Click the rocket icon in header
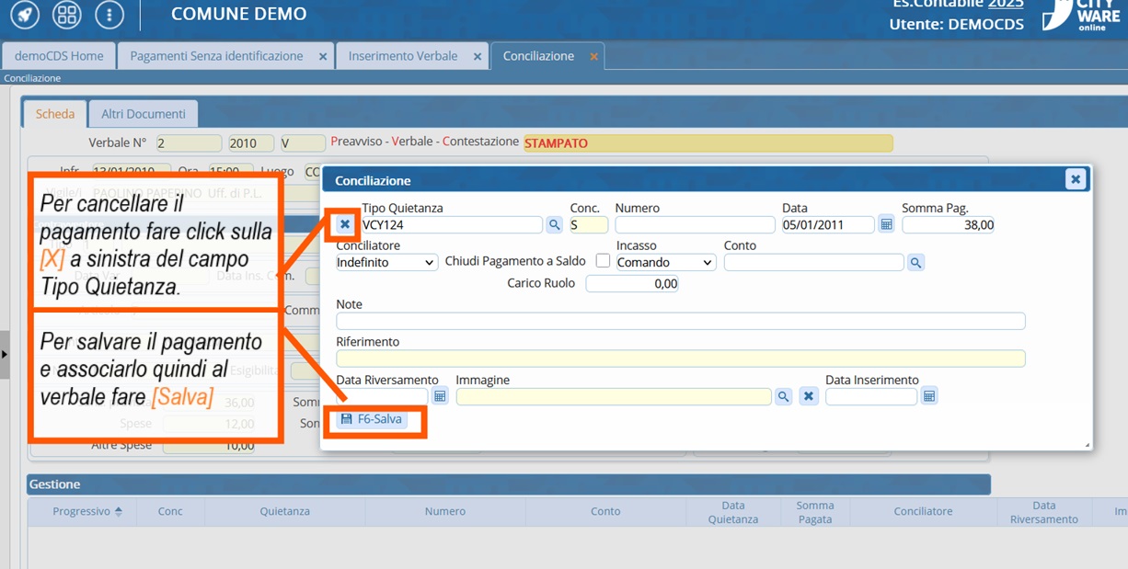The width and height of the screenshot is (1128, 569). point(25,14)
